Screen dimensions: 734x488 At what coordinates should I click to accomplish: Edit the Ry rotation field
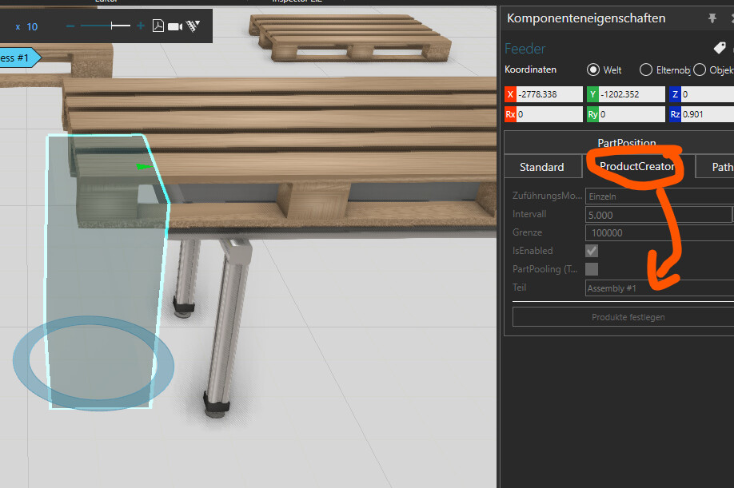pos(632,114)
